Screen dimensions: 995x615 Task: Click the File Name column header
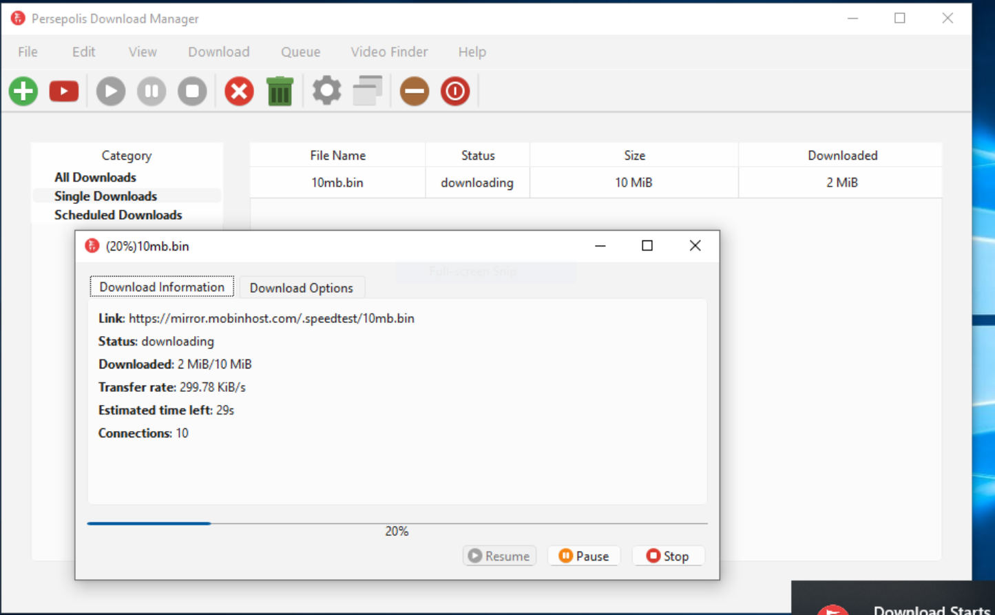(x=337, y=156)
